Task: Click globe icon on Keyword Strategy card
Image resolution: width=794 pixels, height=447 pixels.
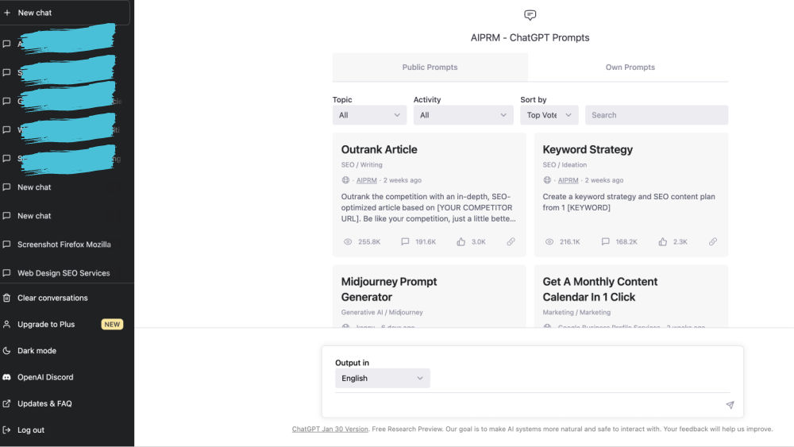Action: [547, 180]
